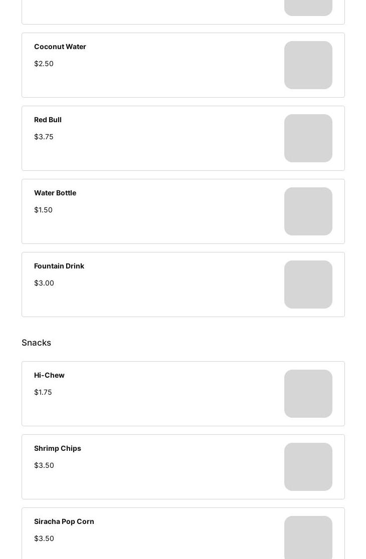This screenshot has height=559, width=366.
Task: Click the Snacks section heading
Action: pos(36,343)
